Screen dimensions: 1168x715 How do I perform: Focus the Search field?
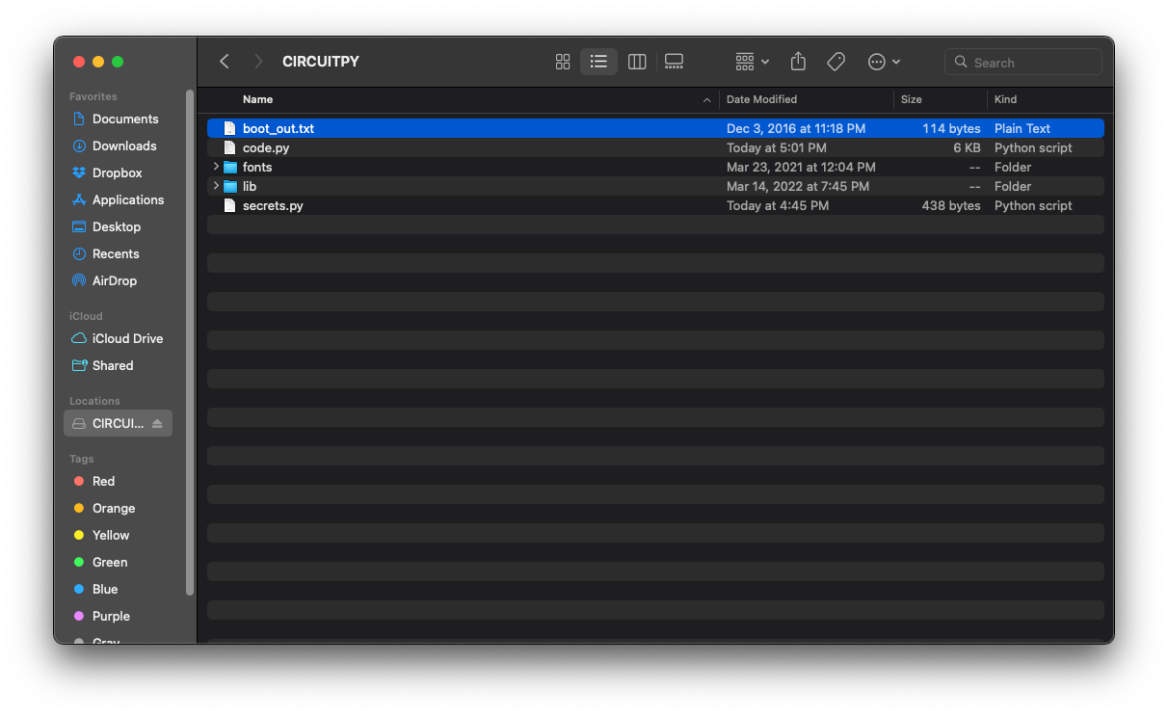1023,62
